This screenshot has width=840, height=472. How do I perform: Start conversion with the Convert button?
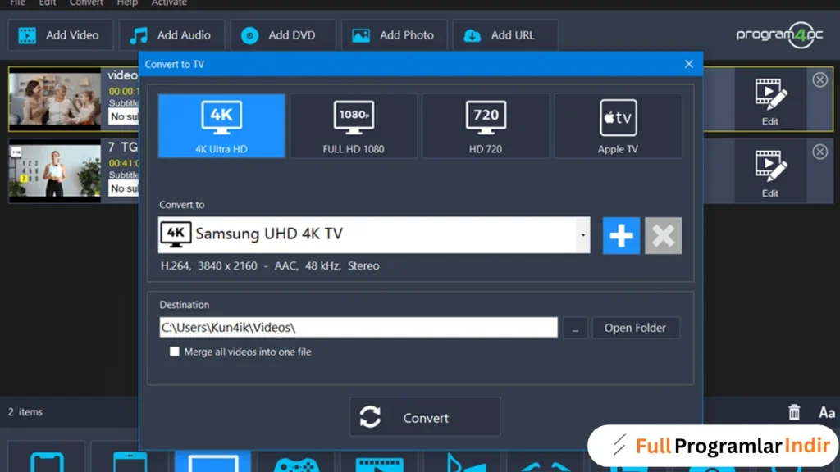pos(425,417)
